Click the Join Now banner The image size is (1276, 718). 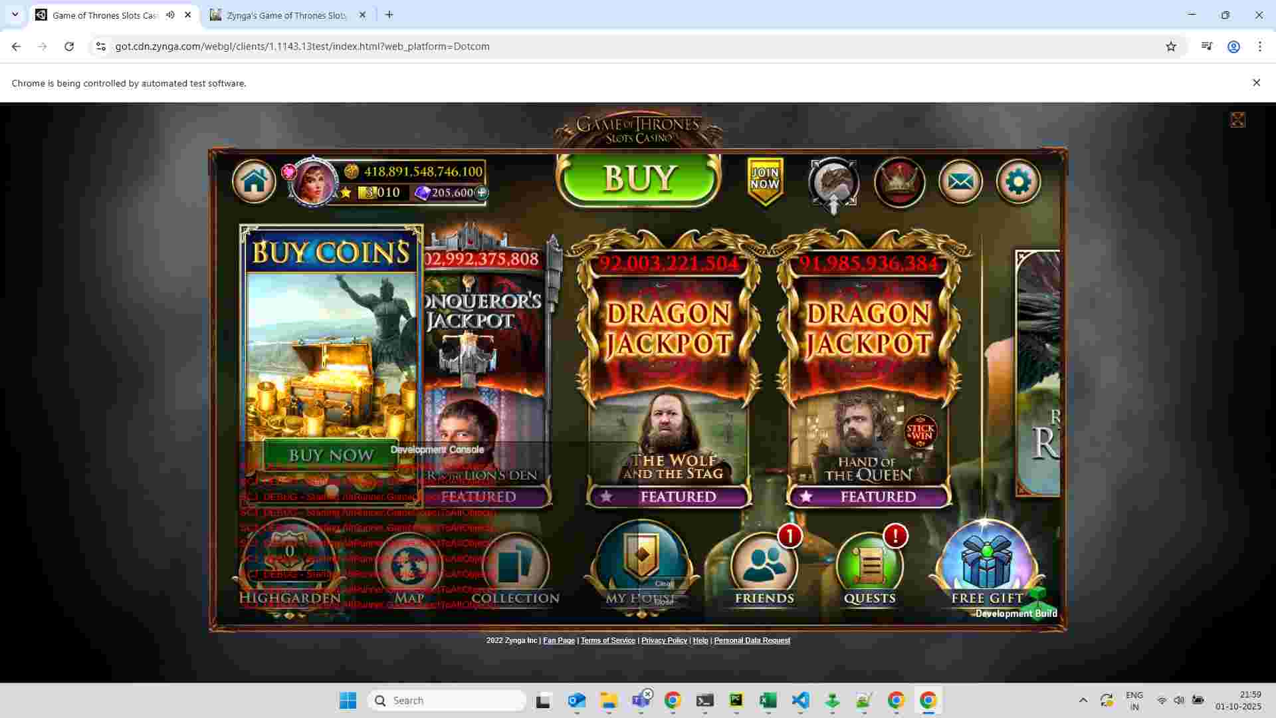[765, 179]
